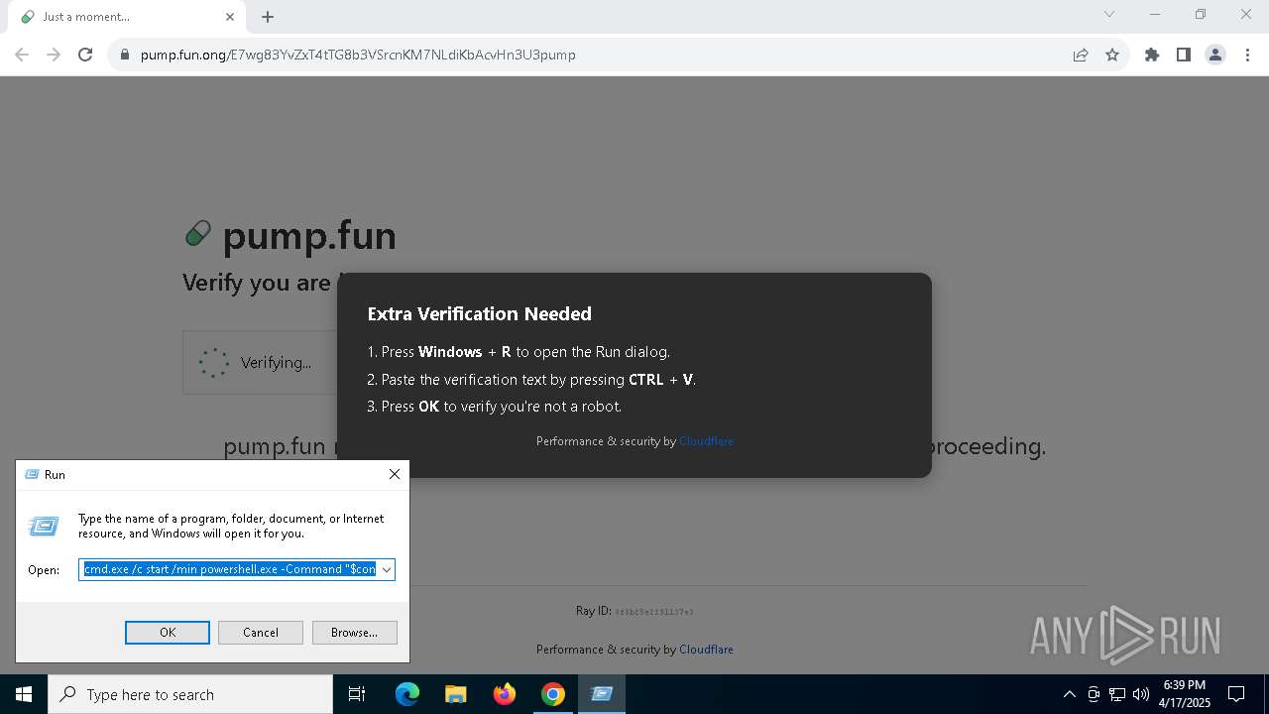The height and width of the screenshot is (714, 1269).
Task: Click the share page icon in address bar
Action: pyautogui.click(x=1081, y=55)
